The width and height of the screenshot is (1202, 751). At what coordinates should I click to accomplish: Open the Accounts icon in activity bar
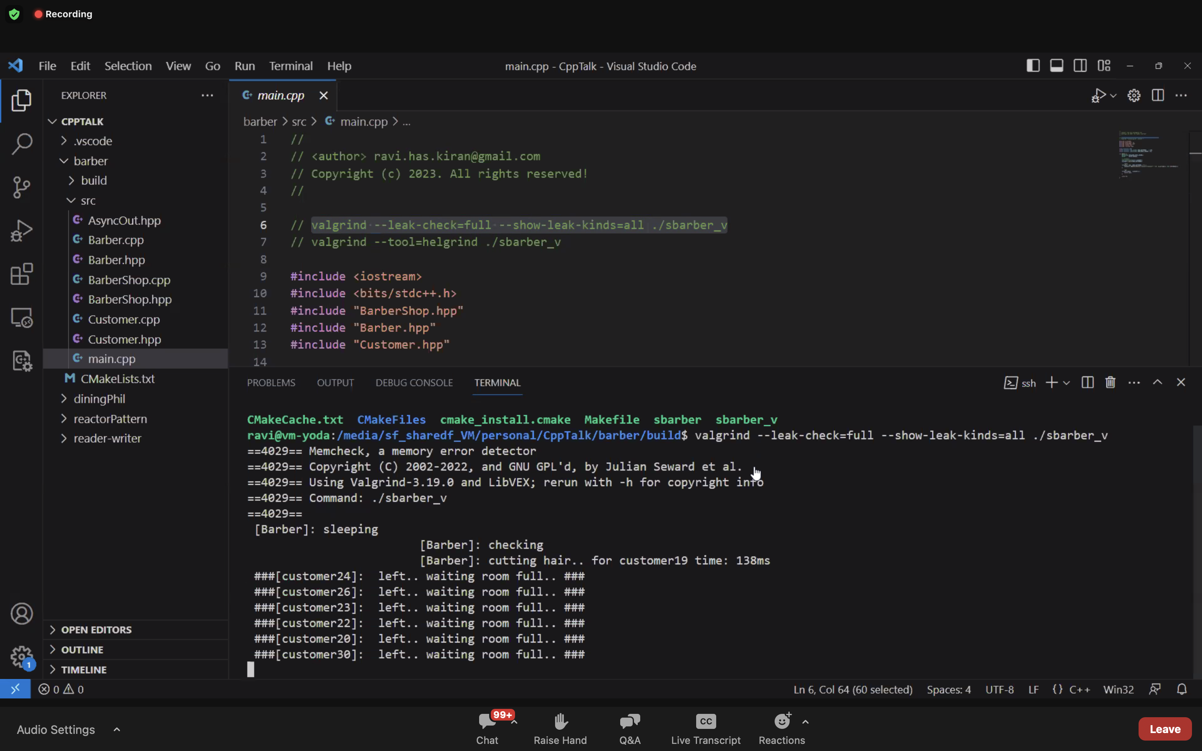[x=21, y=614]
